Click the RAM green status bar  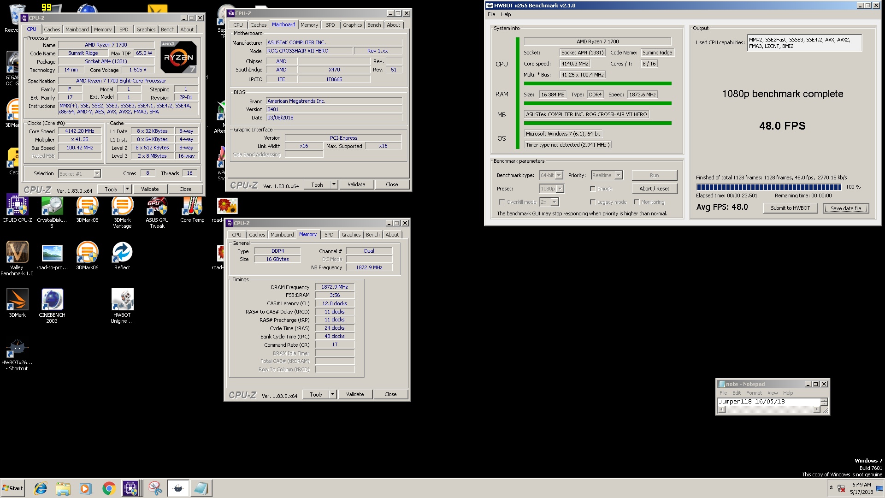coord(597,103)
